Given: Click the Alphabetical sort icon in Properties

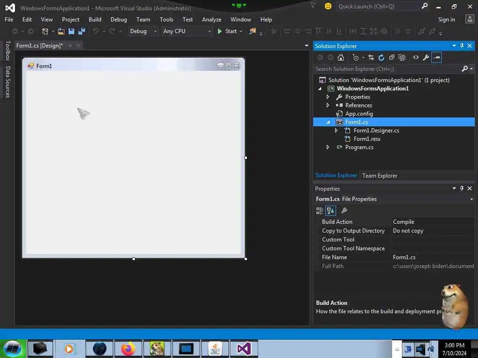Looking at the screenshot, I should [x=330, y=210].
